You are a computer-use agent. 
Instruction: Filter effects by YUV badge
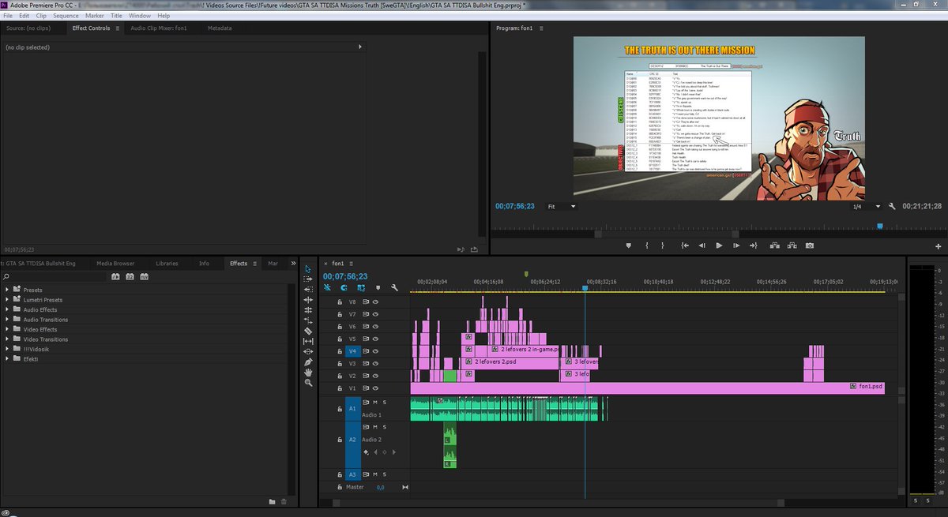click(x=144, y=277)
